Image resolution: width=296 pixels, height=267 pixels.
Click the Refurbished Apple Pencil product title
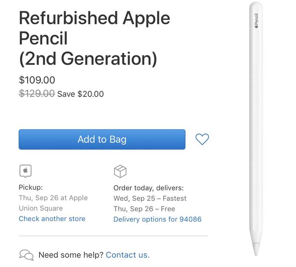point(94,38)
